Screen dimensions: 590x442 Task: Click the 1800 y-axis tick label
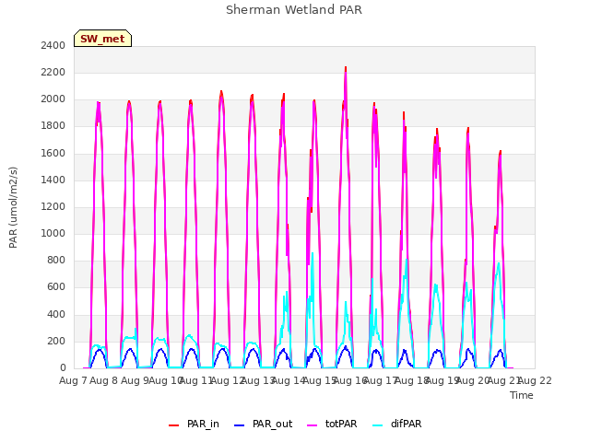53,126
